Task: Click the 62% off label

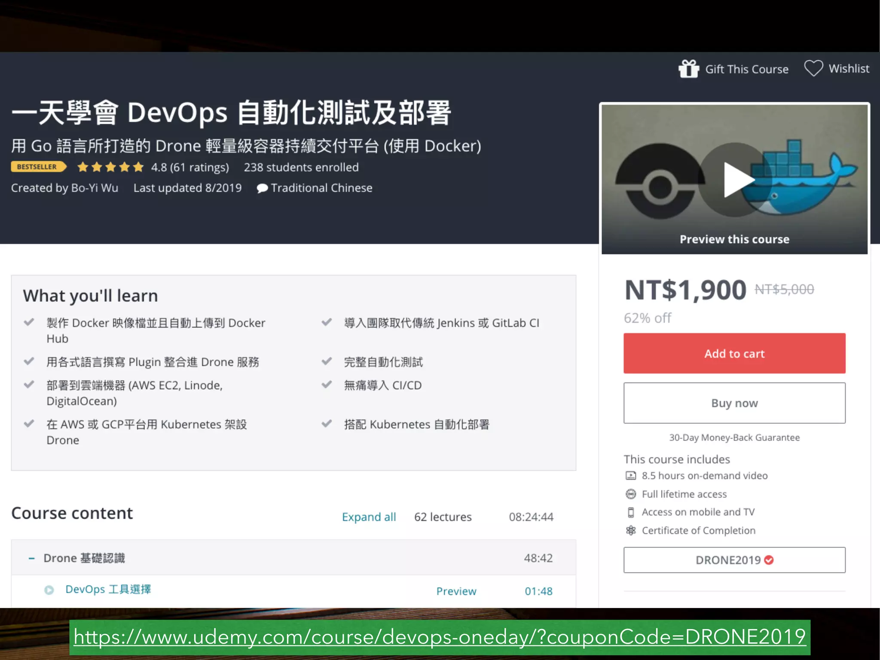Action: pos(648,318)
